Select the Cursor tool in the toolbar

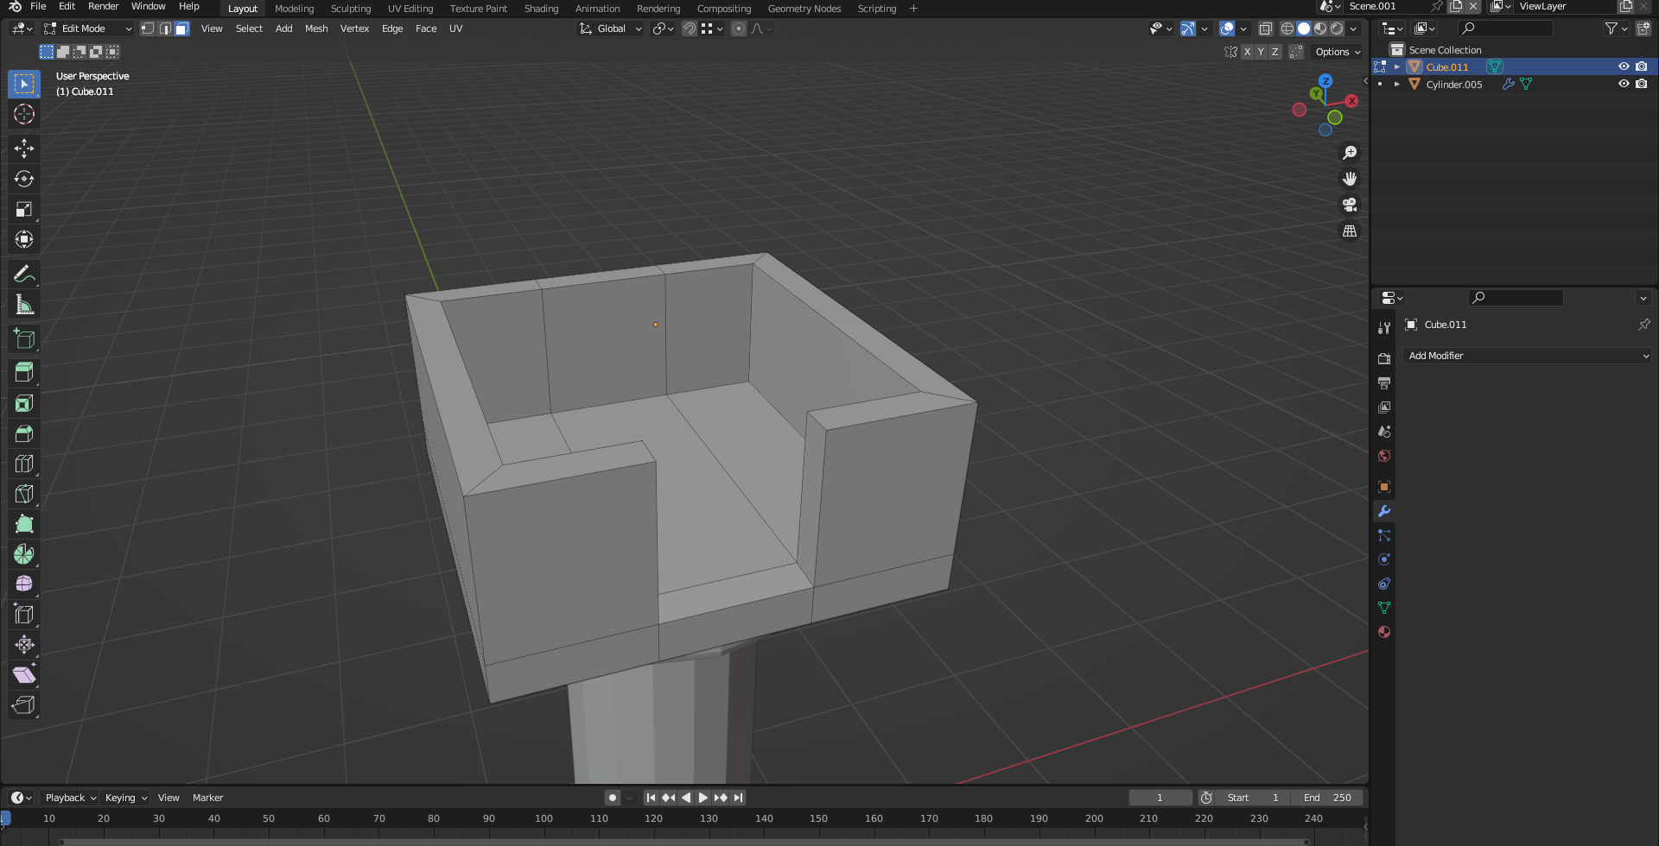click(24, 114)
